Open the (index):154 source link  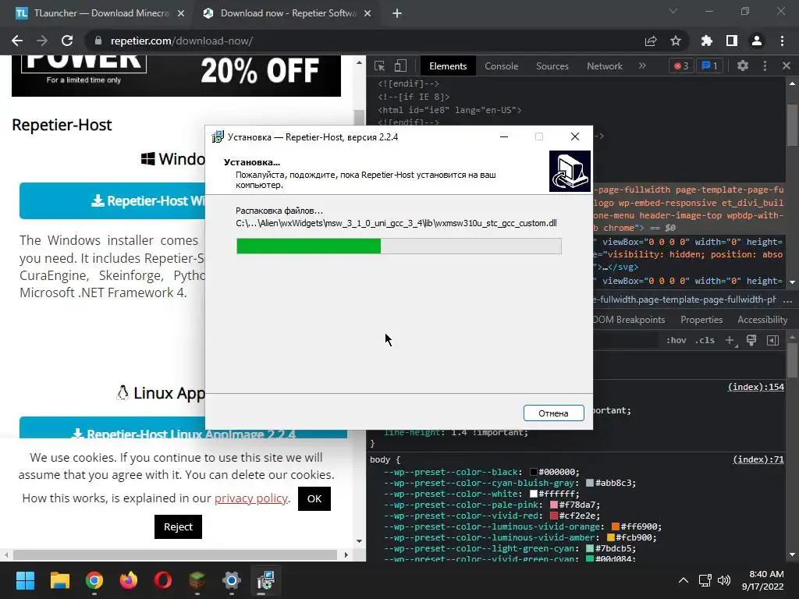[x=755, y=387]
